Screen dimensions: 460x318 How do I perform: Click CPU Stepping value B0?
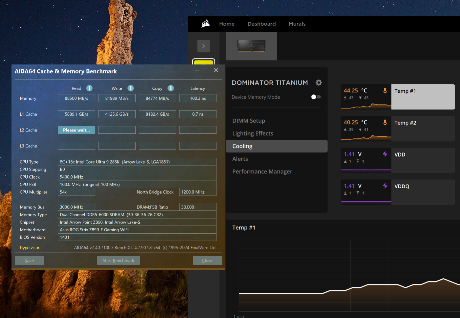click(137, 170)
